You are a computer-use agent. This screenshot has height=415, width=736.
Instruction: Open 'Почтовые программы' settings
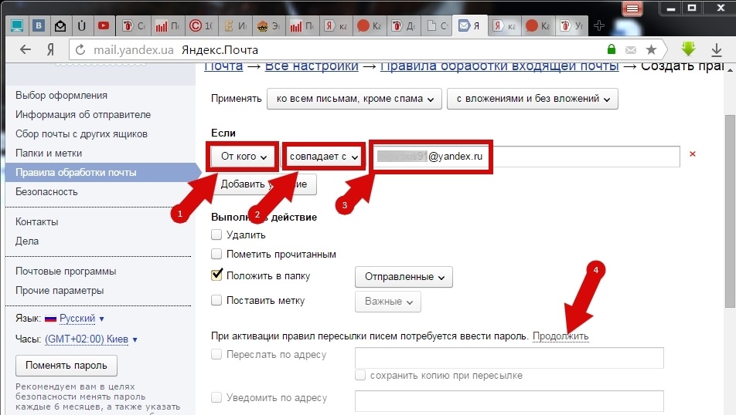[x=66, y=272]
